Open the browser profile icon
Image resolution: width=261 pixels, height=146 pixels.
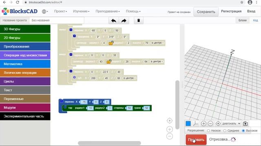[250, 2]
